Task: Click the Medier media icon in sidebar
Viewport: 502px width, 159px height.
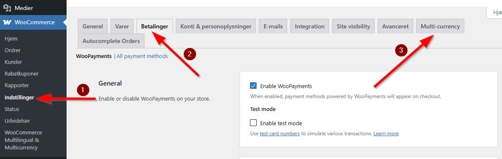Action: point(6,8)
